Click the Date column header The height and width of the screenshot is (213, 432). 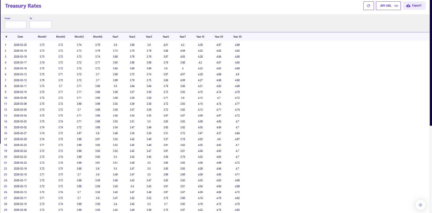point(20,37)
